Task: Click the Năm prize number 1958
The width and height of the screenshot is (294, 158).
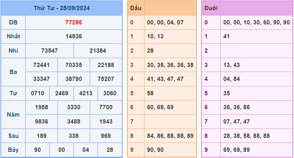Action: click(x=41, y=107)
